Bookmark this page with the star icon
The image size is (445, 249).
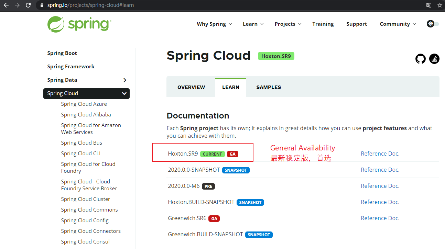(439, 5)
